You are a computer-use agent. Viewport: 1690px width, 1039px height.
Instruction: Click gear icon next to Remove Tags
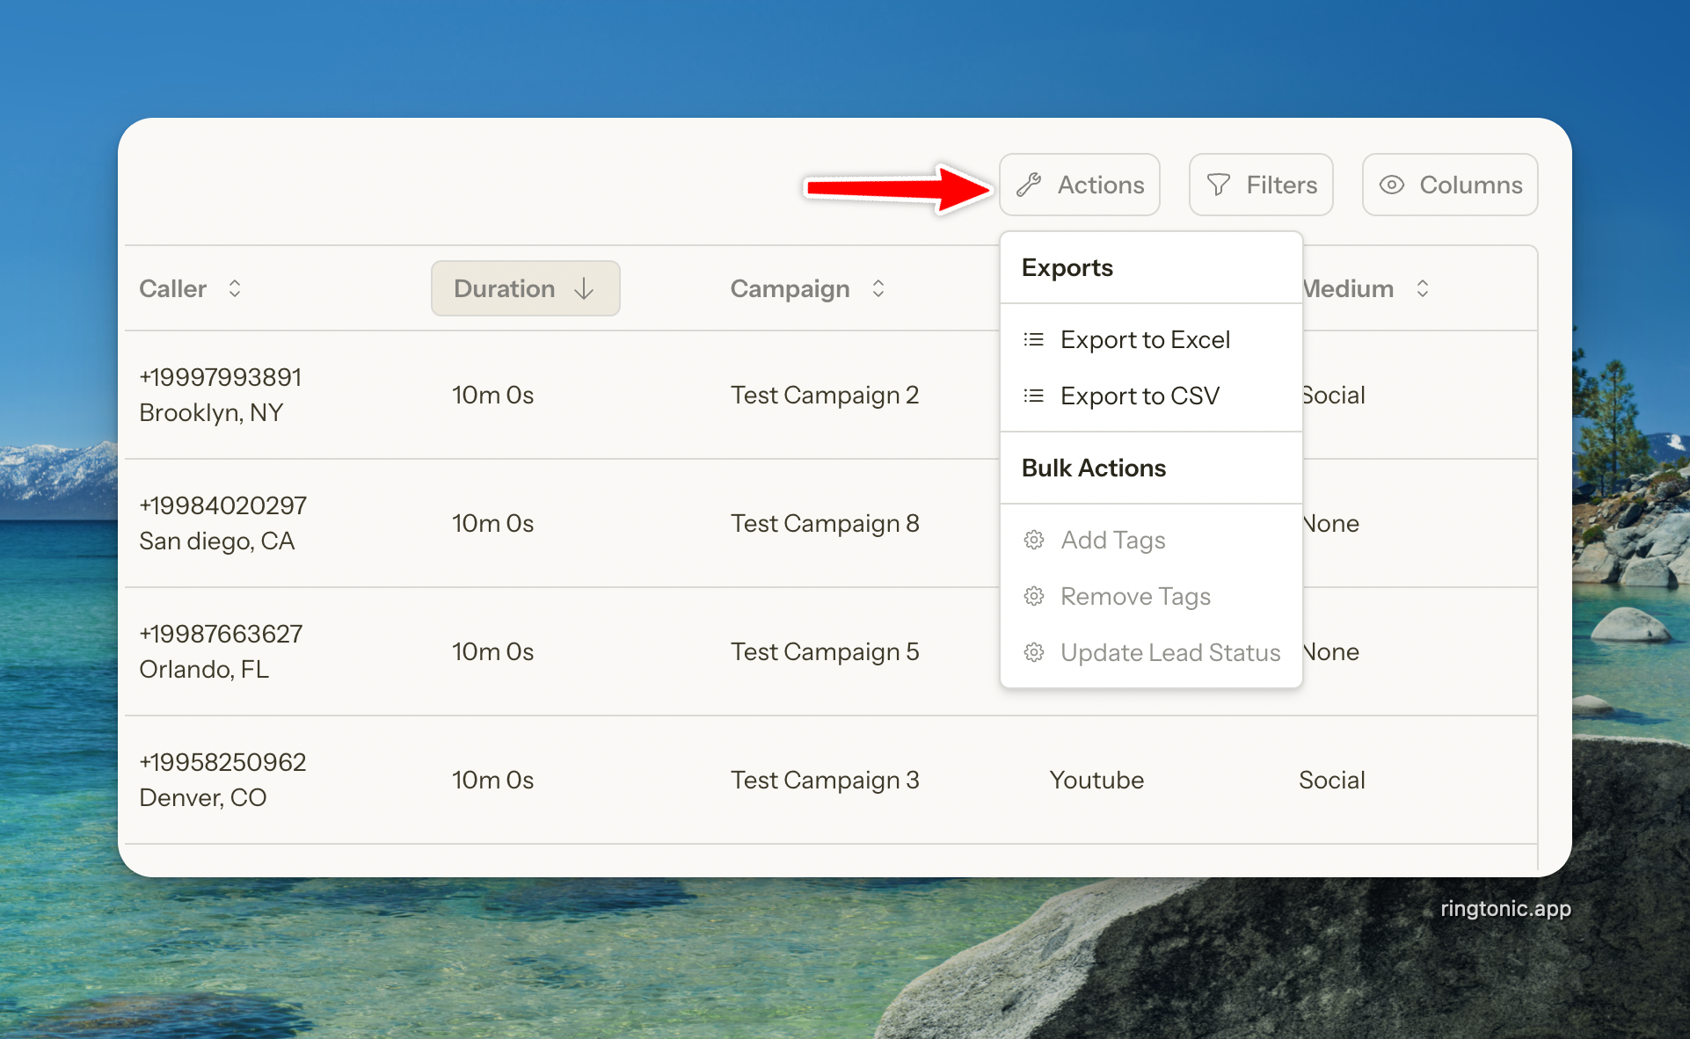tap(1034, 596)
